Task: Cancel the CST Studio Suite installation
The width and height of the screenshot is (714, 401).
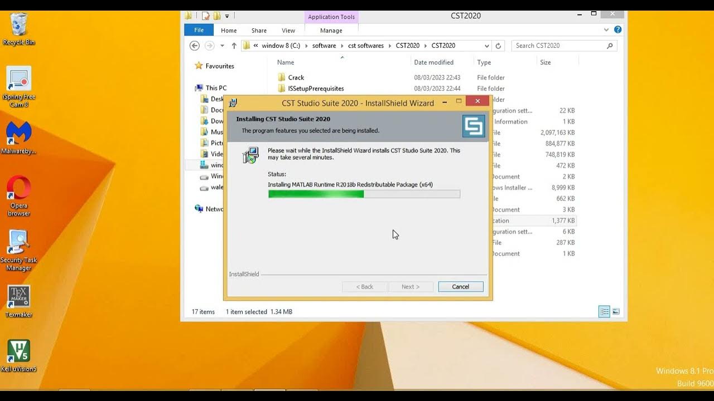Action: (x=461, y=287)
